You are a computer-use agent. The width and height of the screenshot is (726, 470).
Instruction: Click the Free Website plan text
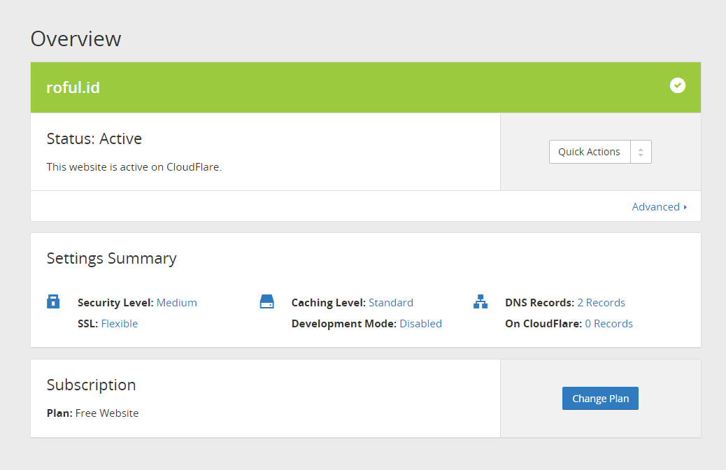click(x=107, y=413)
